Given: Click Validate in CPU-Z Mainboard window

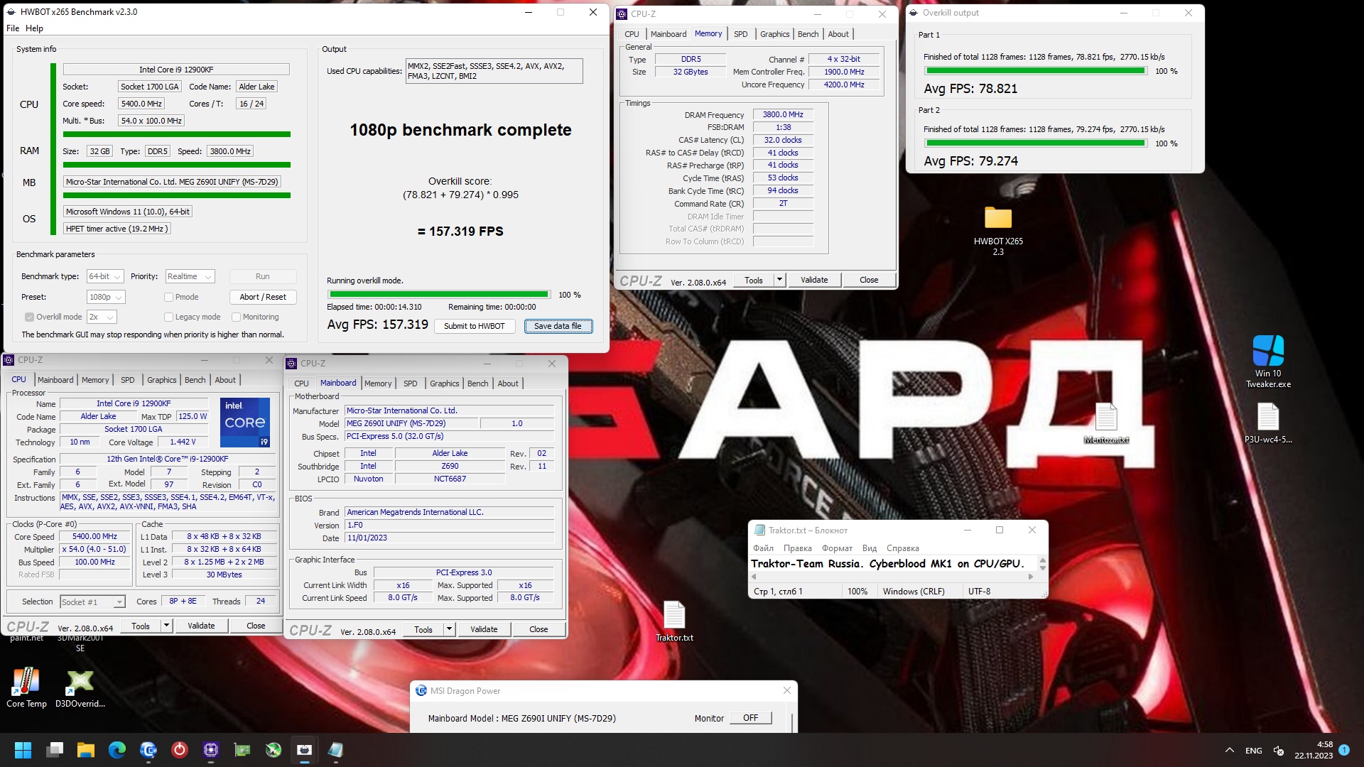Looking at the screenshot, I should 484,629.
